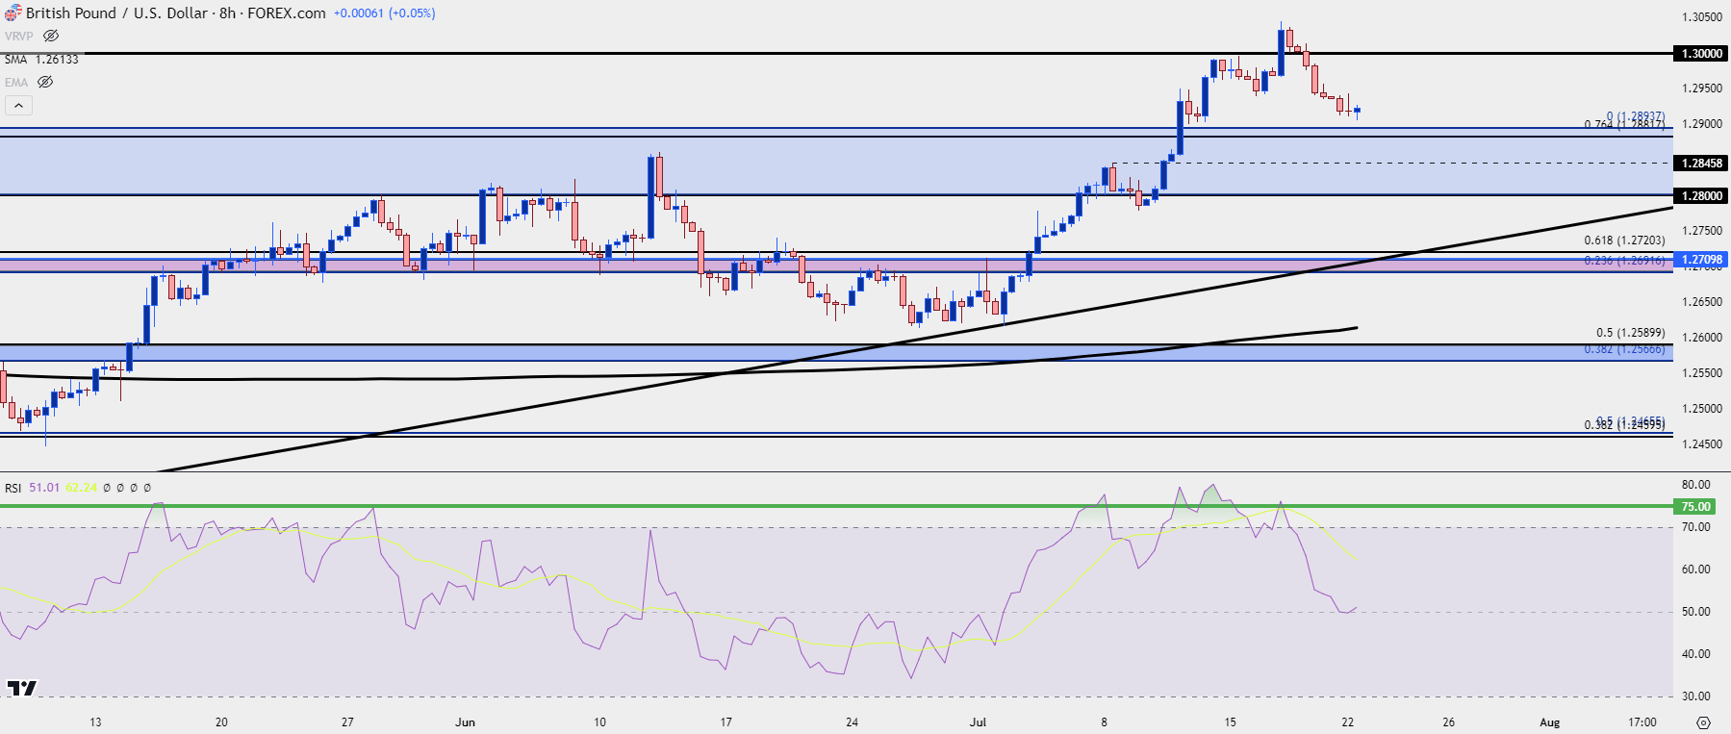The width and height of the screenshot is (1731, 734).
Task: Click the RSI average value 62.24
Action: click(x=82, y=488)
